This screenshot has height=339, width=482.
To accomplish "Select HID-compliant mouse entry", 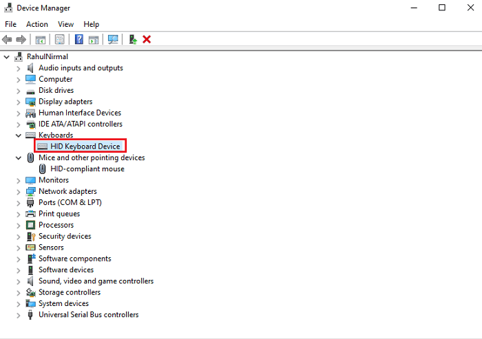I will [x=87, y=168].
